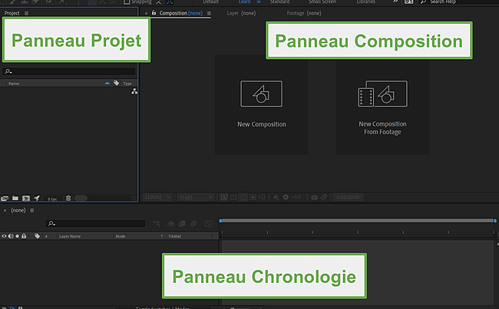Toggle the shy layers hide icon
The width and height of the screenshot is (499, 309).
pos(171,223)
